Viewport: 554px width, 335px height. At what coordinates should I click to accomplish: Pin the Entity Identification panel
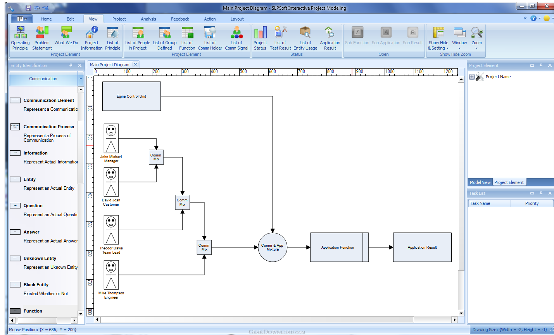tap(71, 65)
